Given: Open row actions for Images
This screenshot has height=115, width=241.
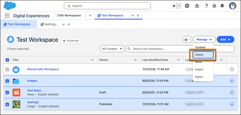Looking at the screenshot, I should pyautogui.click(x=232, y=81).
